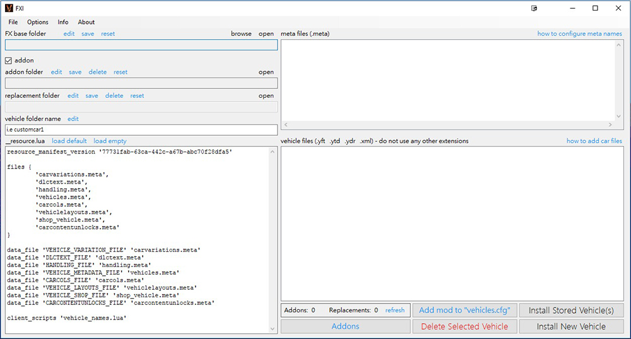The width and height of the screenshot is (631, 339).
Task: Click load empty for __resource.lua
Action: 110,141
